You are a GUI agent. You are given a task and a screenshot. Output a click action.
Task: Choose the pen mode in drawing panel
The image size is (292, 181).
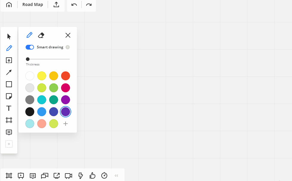[x=29, y=35]
